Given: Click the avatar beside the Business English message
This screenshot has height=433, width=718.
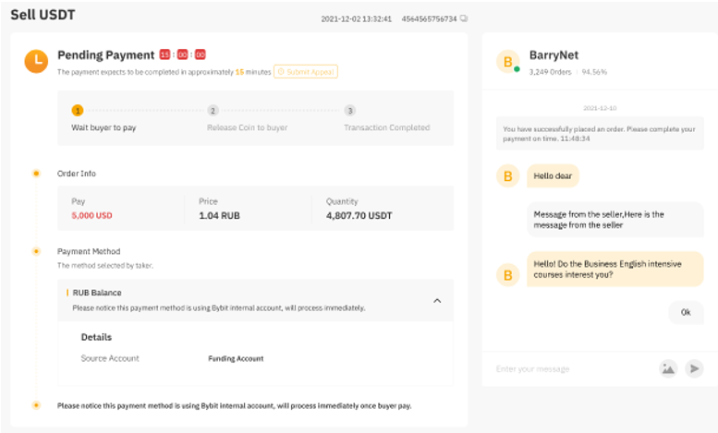Looking at the screenshot, I should click(507, 274).
